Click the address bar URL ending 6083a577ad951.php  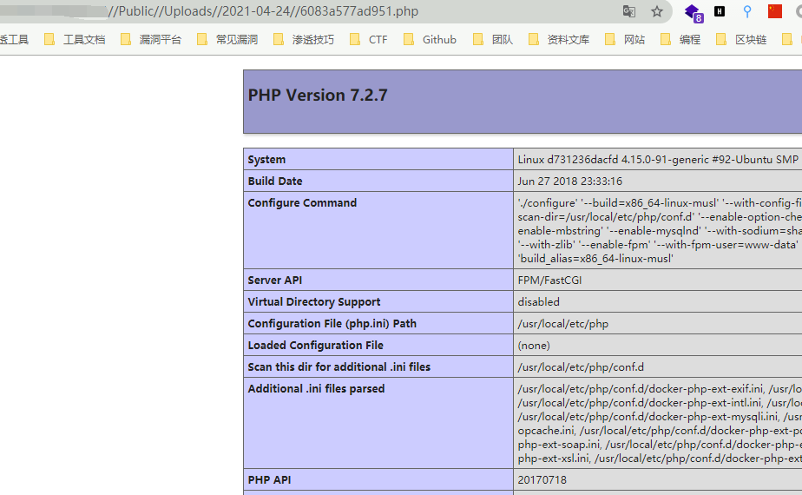coord(260,11)
